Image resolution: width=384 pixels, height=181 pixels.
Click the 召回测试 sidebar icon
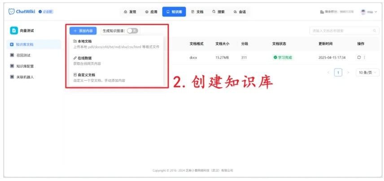point(12,55)
